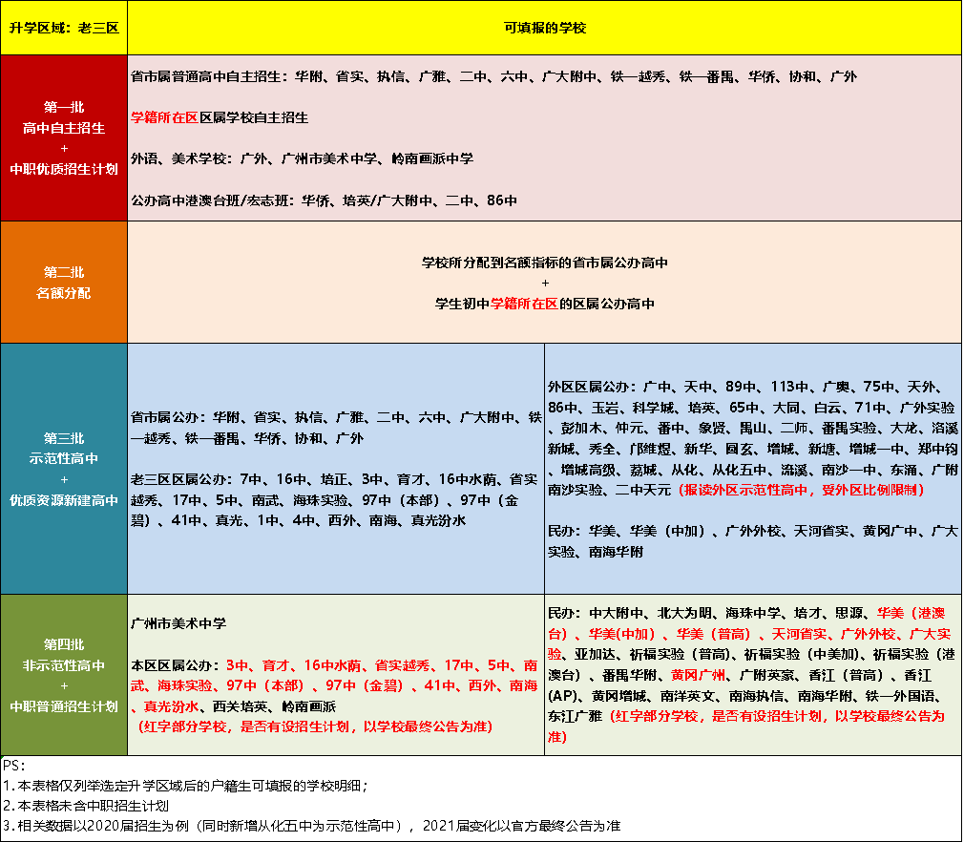This screenshot has height=842, width=964.
Task: Select '学生初中学籍所在区的区属公办高中' line
Action: tap(545, 304)
